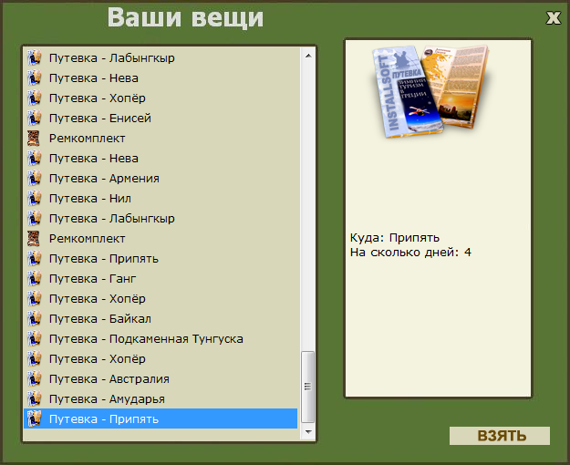Click the list's scroll down arrow

[x=308, y=432]
